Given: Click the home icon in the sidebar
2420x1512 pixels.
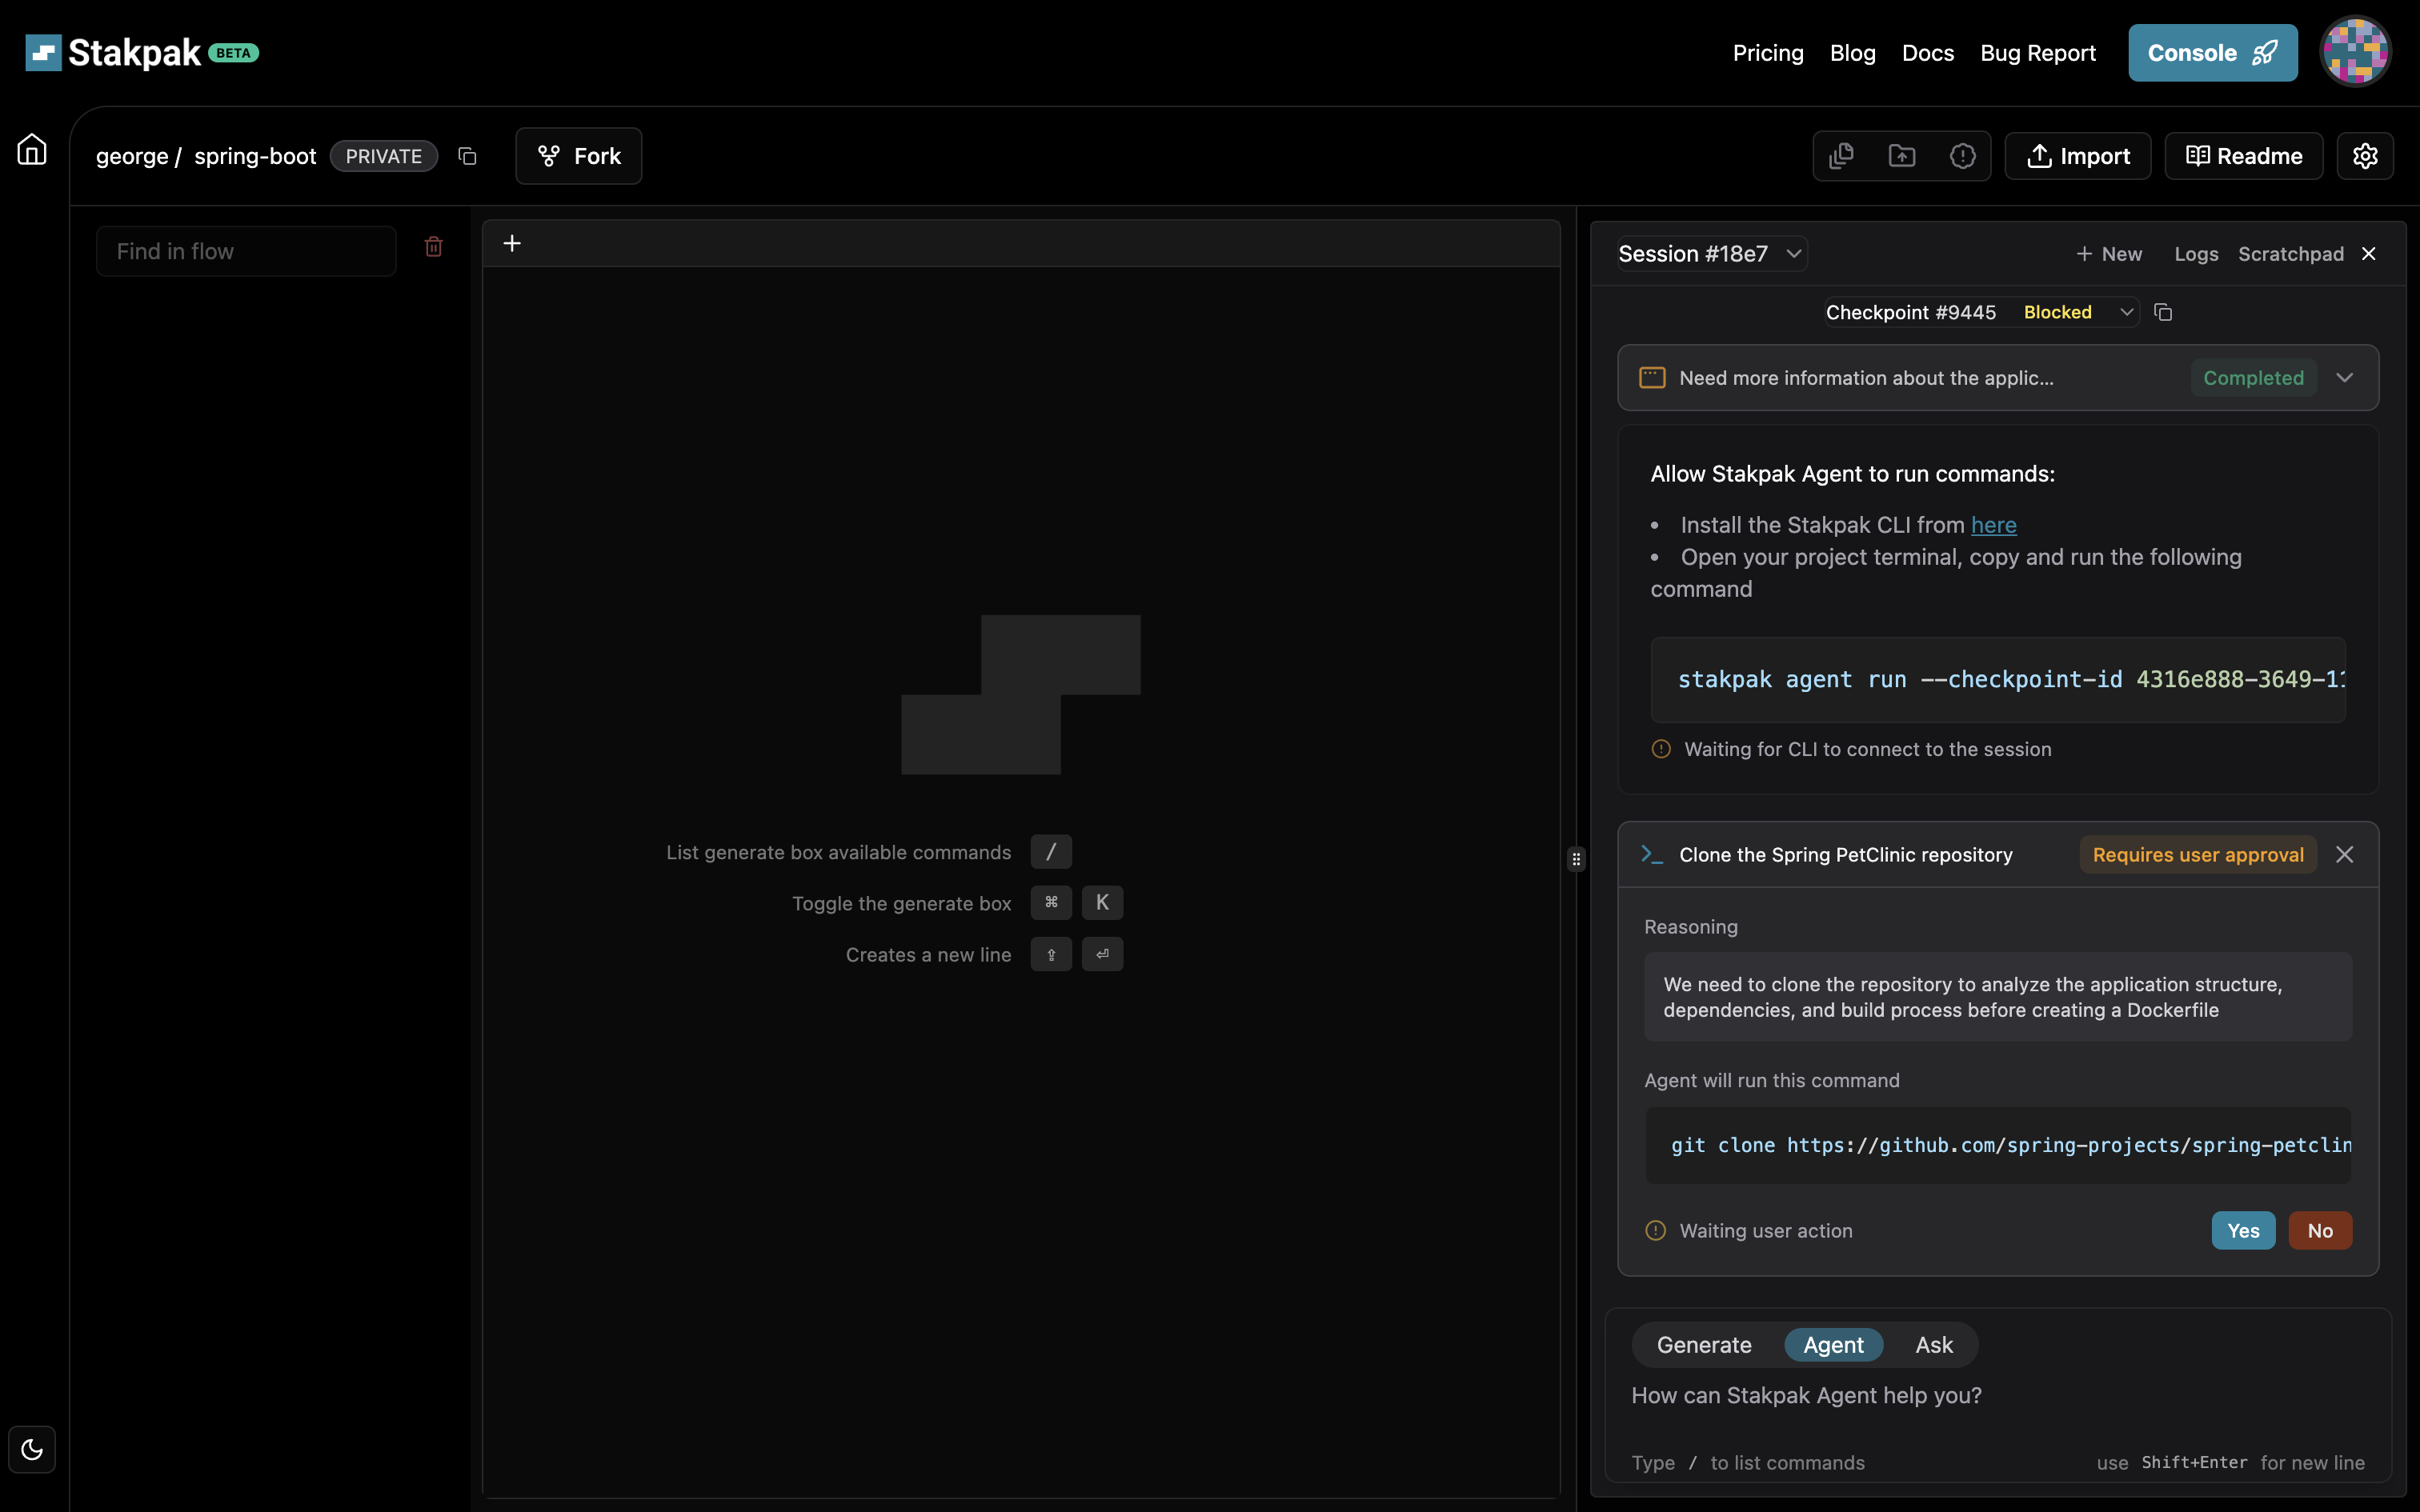Looking at the screenshot, I should 32,150.
